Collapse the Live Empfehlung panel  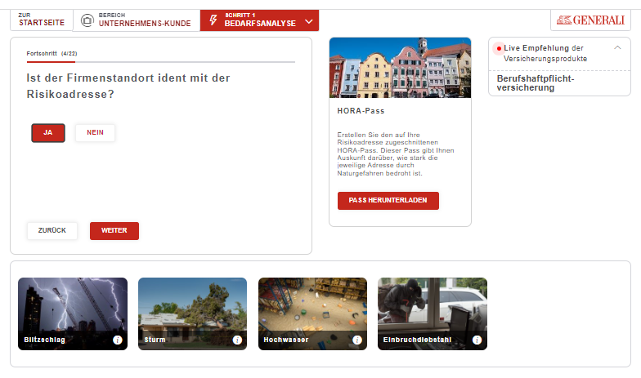tap(617, 48)
